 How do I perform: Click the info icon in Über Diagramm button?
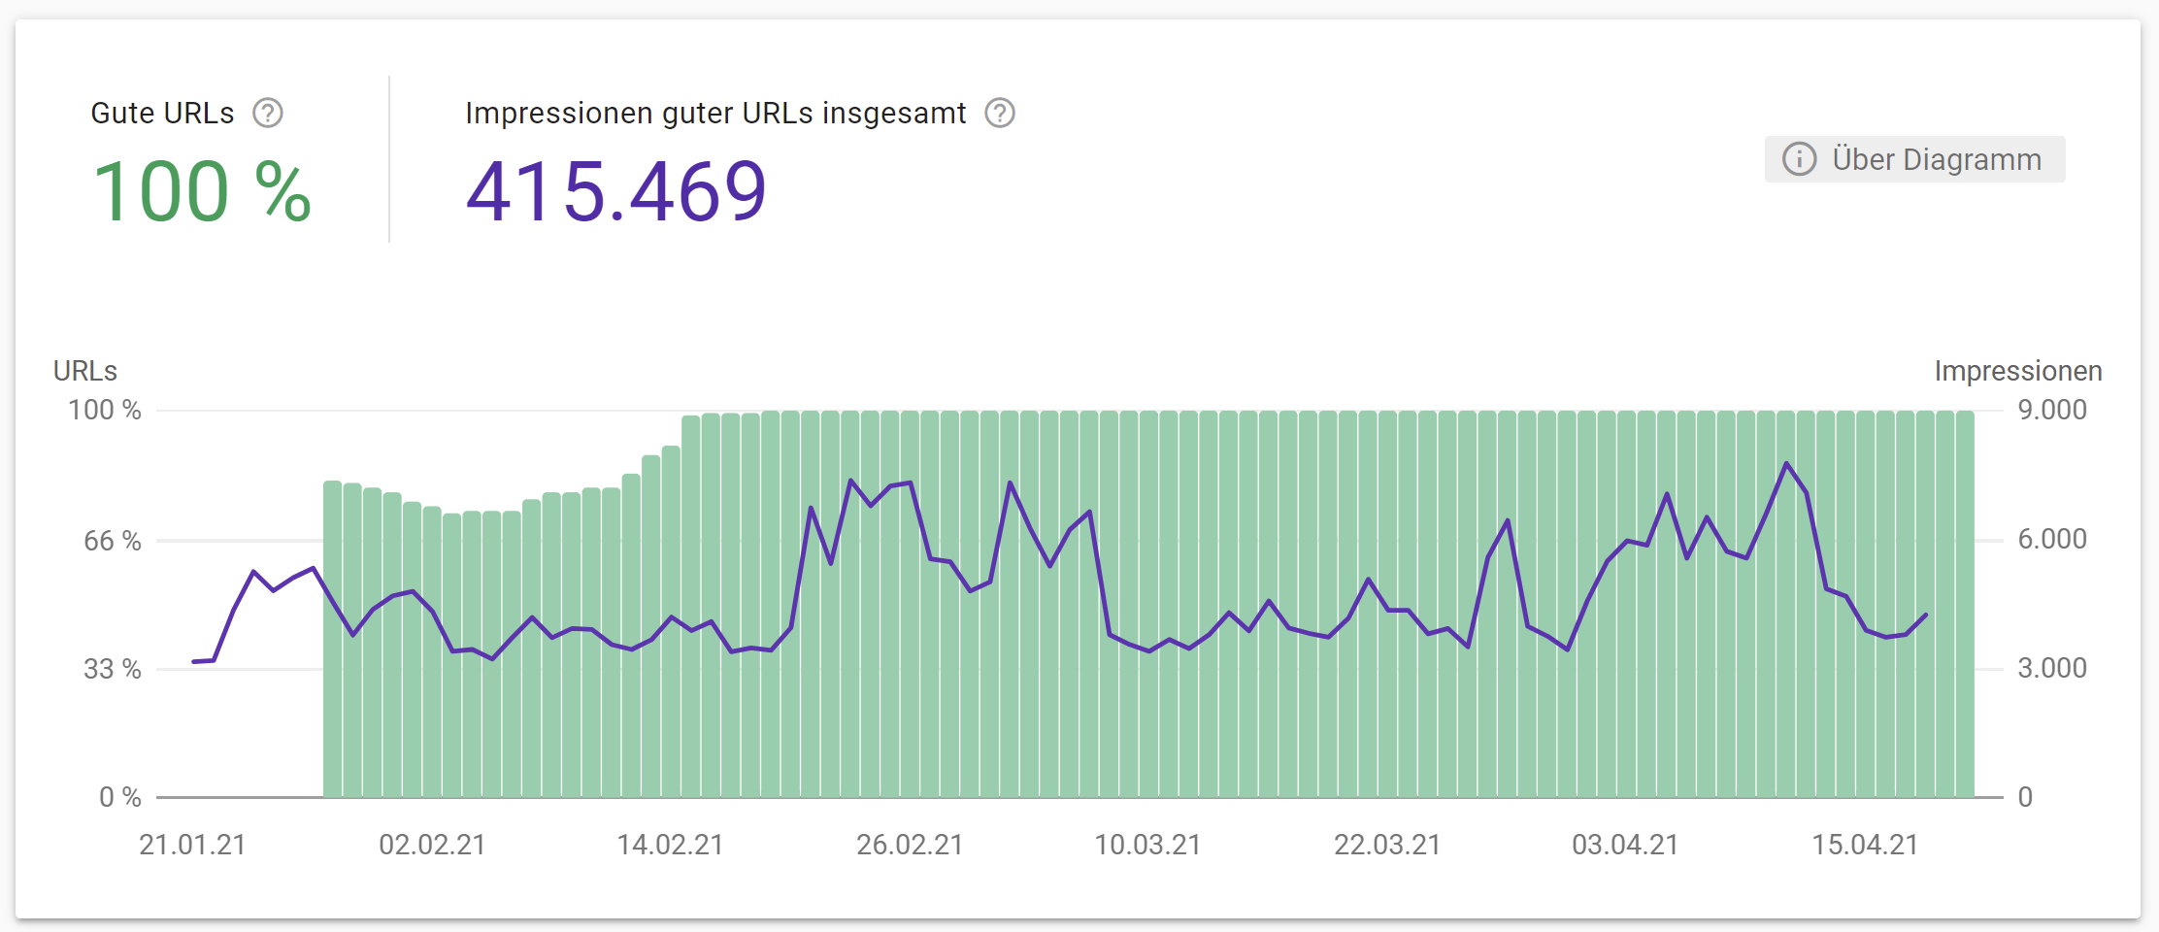(x=1801, y=159)
